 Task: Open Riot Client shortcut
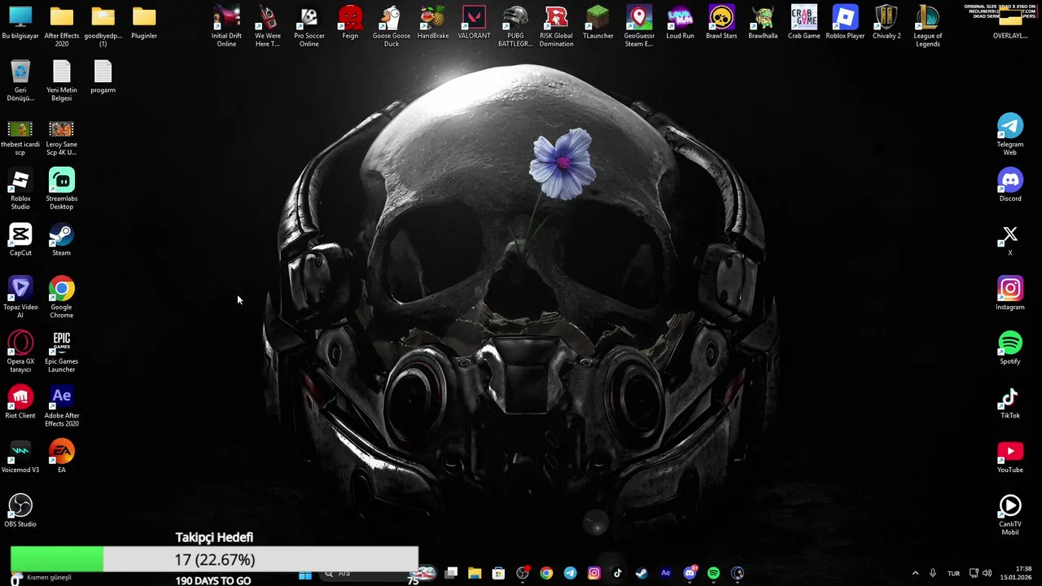(20, 403)
